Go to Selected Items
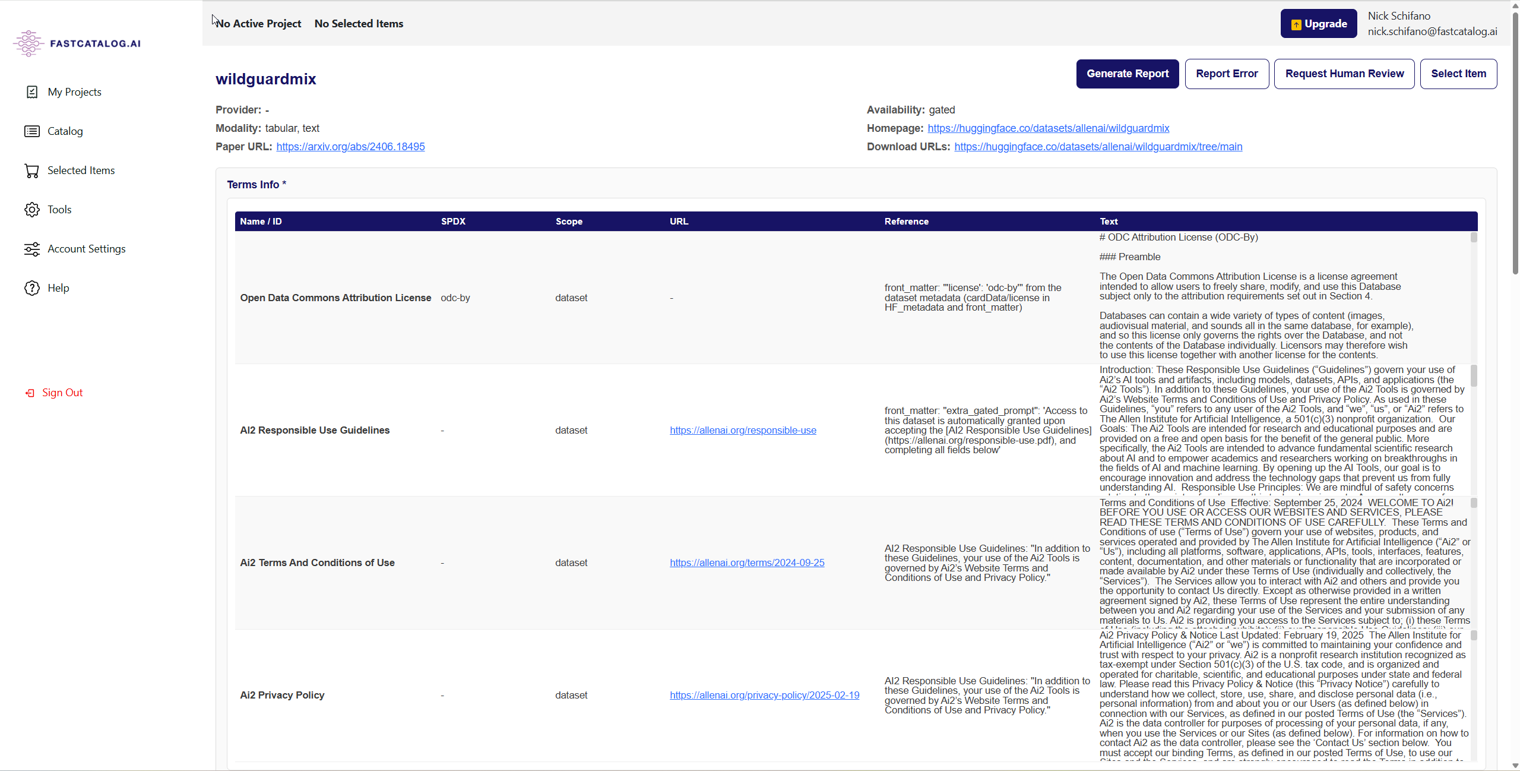The height and width of the screenshot is (771, 1520). (81, 170)
